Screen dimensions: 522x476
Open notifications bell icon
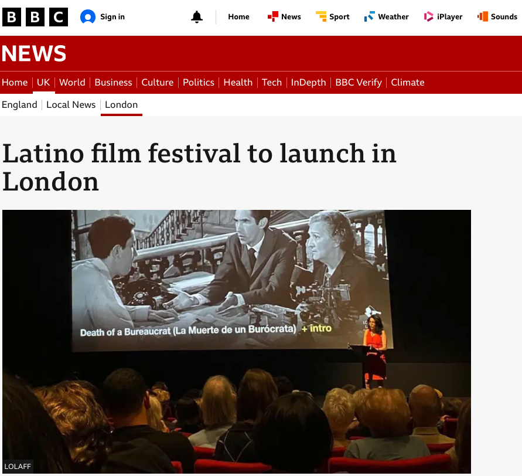(x=197, y=16)
